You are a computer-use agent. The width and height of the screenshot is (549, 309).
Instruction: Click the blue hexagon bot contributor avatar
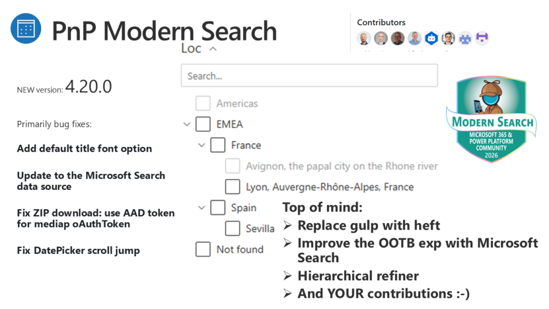(432, 38)
